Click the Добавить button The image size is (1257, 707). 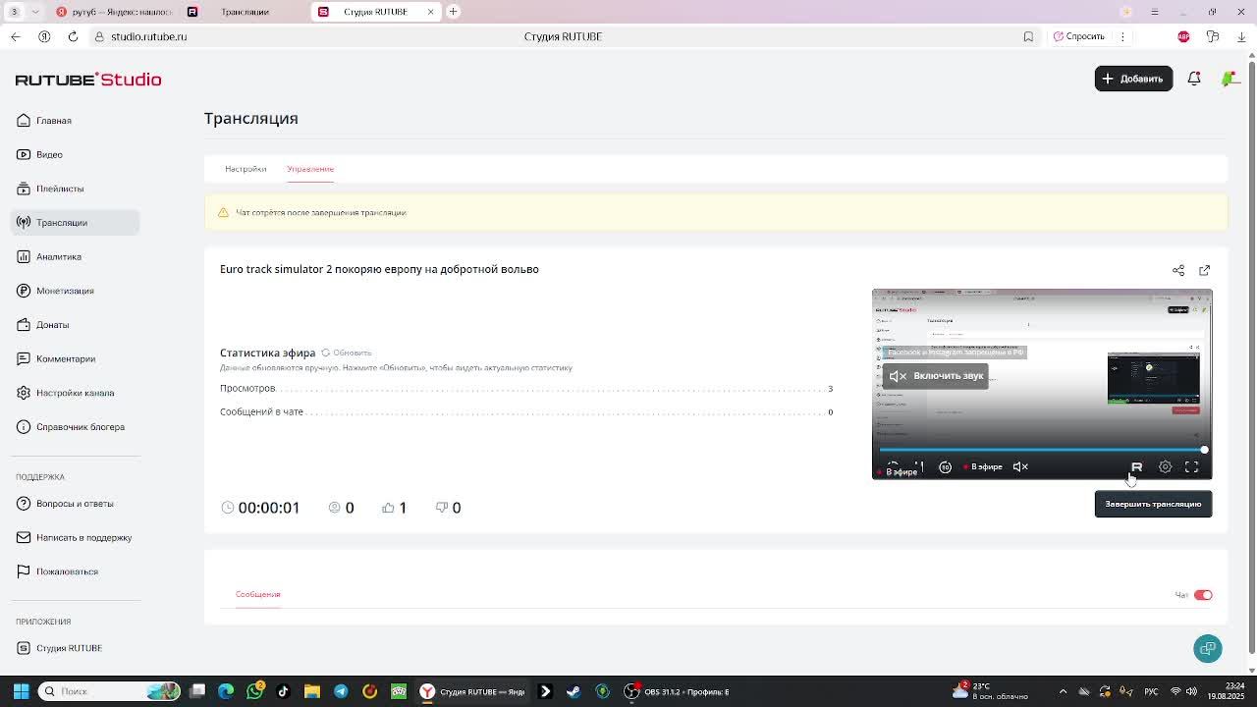tap(1133, 79)
